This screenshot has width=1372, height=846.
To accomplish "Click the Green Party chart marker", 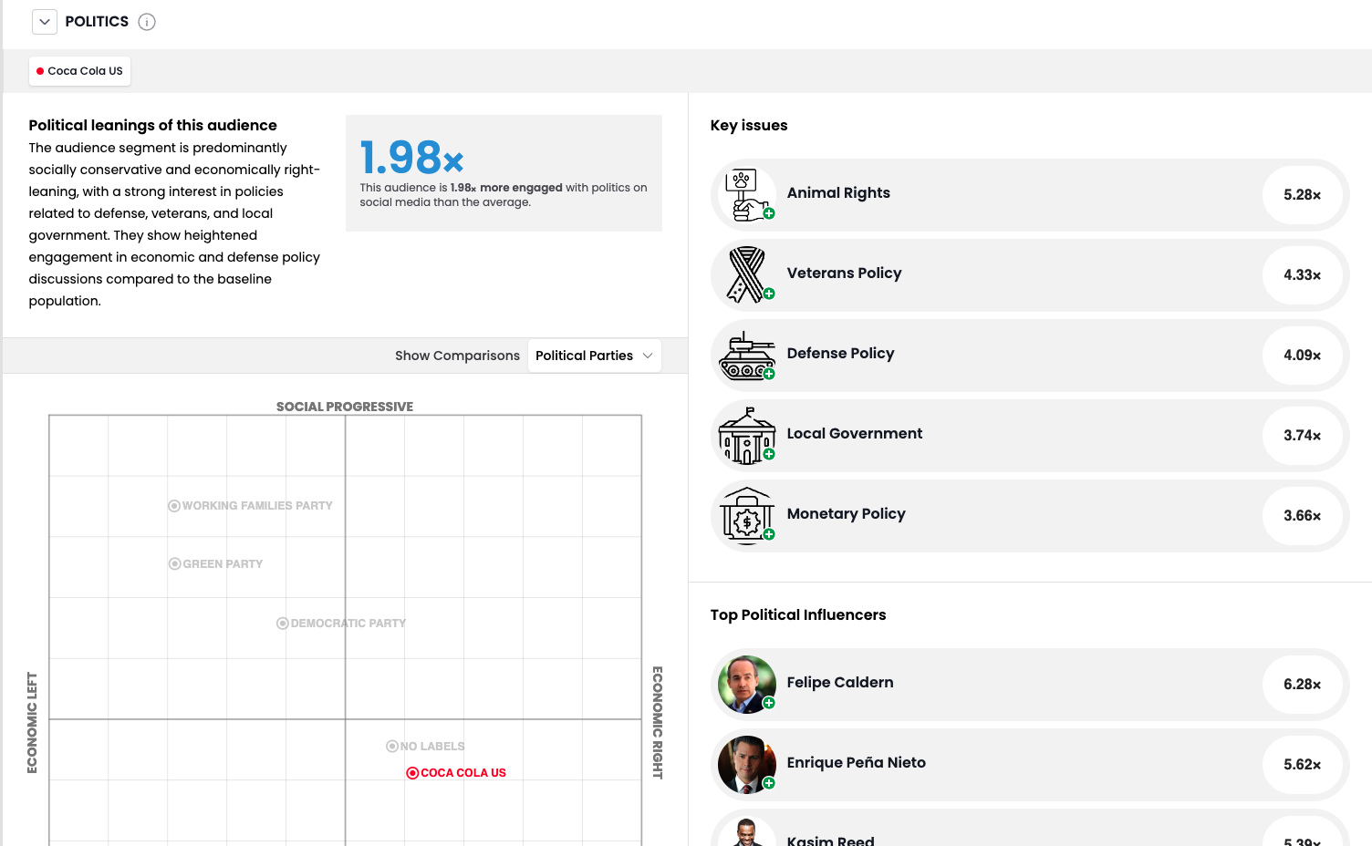I will [x=175, y=564].
